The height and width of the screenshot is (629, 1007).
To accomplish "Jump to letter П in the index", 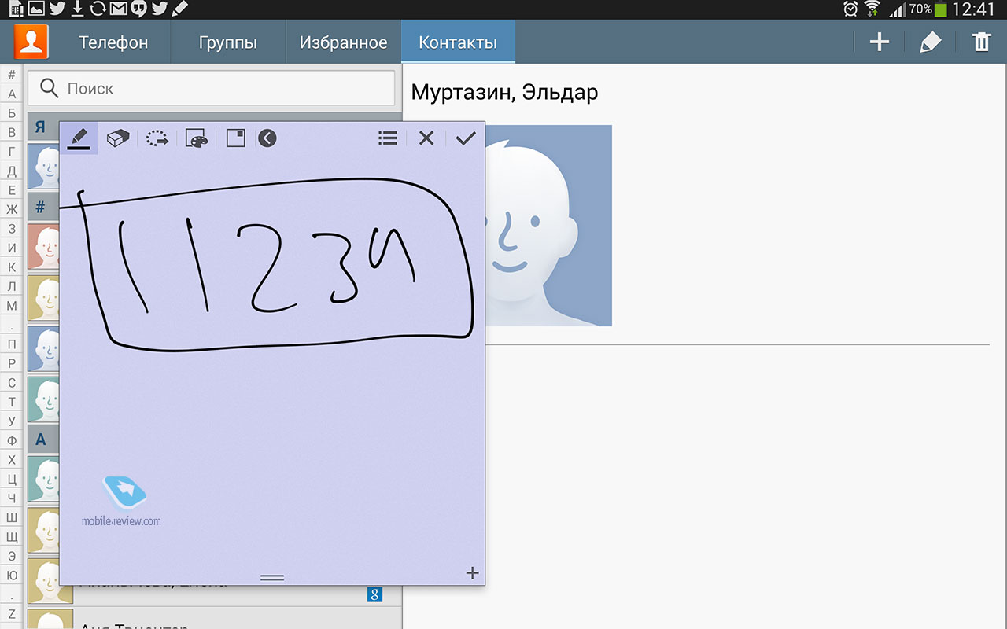I will 12,344.
